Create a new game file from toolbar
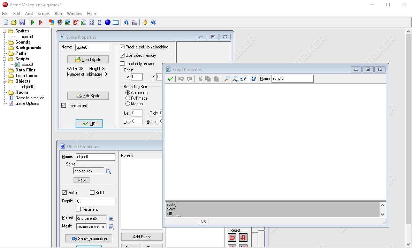This screenshot has height=248, width=412. [6, 22]
